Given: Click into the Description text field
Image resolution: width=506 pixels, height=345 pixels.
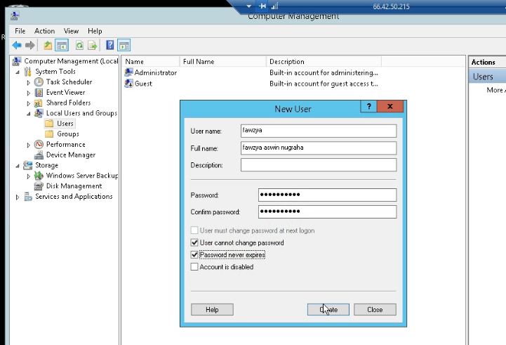Looking at the screenshot, I should point(318,165).
